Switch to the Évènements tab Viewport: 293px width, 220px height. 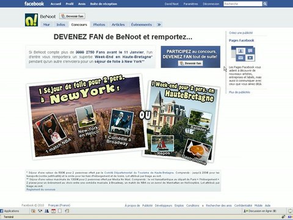142,24
